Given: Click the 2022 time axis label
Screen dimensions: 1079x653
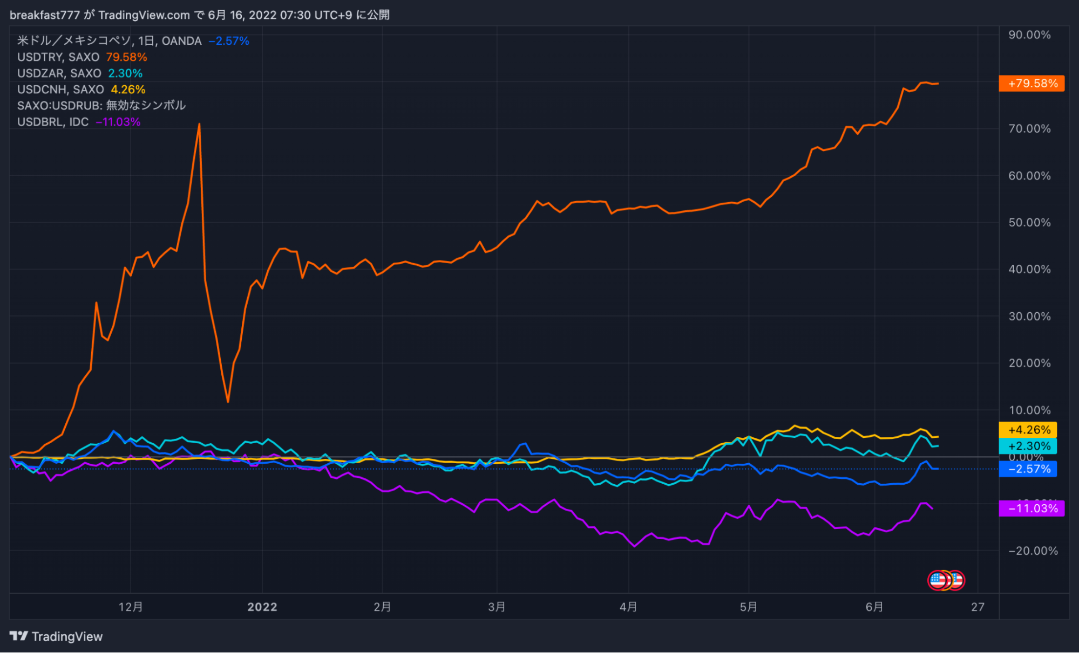Looking at the screenshot, I should click(x=262, y=607).
